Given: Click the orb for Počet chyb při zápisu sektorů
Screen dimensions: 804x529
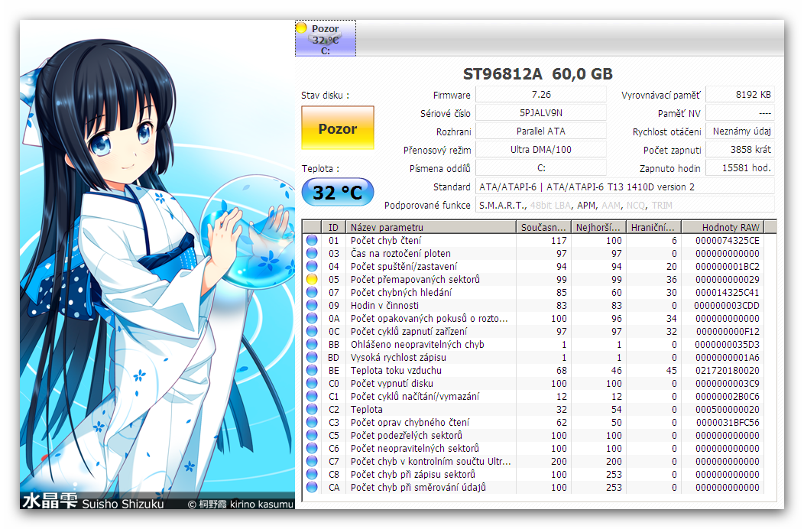Looking at the screenshot, I should coord(312,474).
